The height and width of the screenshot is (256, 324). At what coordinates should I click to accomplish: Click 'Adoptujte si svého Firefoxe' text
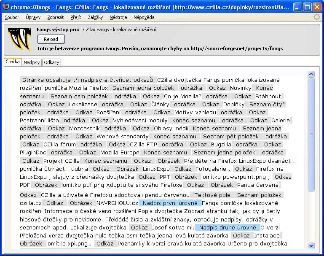[144, 185]
